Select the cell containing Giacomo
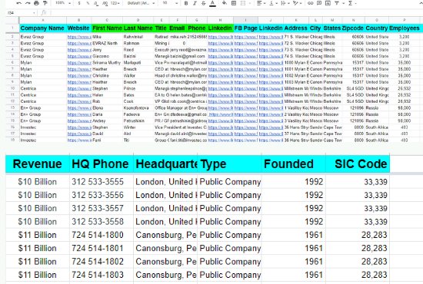423x284 pixels. (x=107, y=56)
